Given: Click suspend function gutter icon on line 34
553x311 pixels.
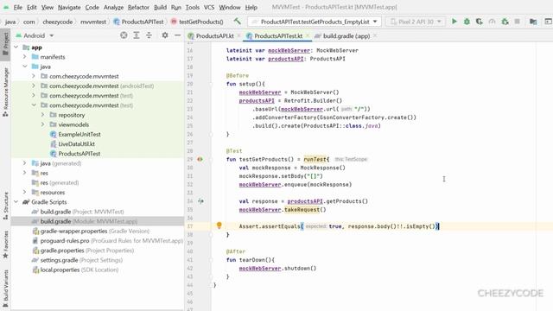Looking at the screenshot, I should click(200, 201).
